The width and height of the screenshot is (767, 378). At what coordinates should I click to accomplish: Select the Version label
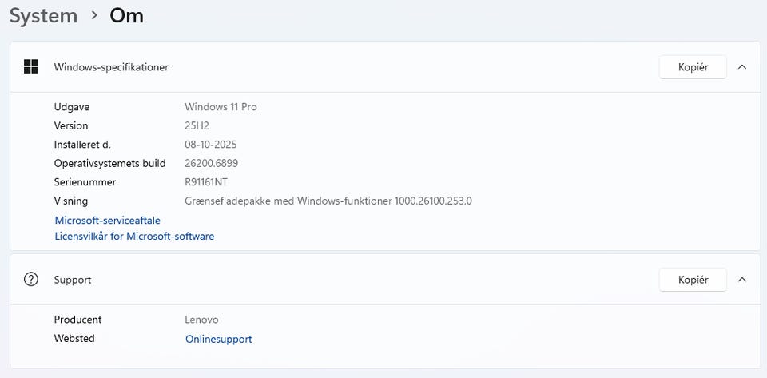click(71, 125)
